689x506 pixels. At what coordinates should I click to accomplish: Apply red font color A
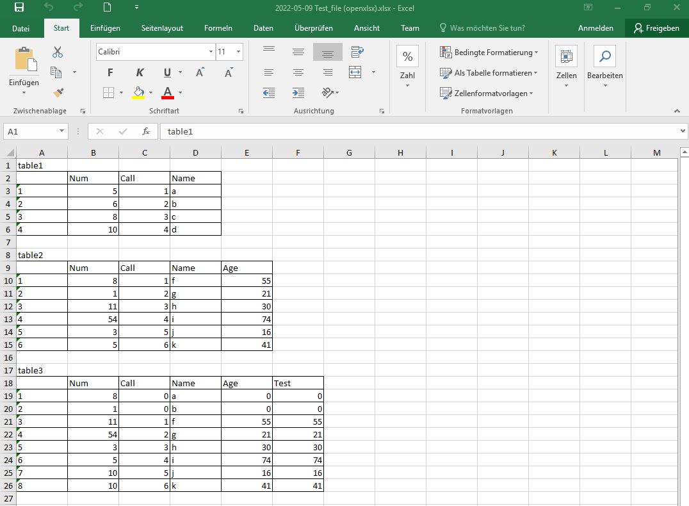pos(167,93)
